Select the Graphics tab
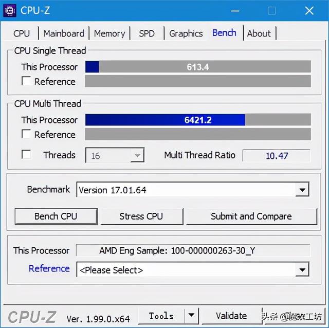Viewport: 329px width, 328px height. (x=186, y=33)
